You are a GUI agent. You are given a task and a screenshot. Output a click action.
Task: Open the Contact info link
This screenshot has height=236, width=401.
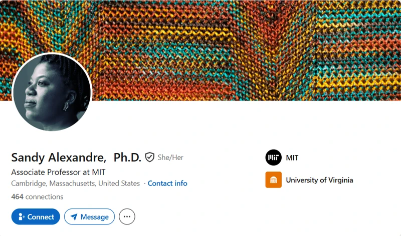(167, 183)
